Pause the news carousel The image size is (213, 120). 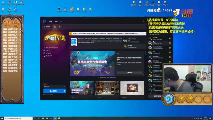[99, 78]
